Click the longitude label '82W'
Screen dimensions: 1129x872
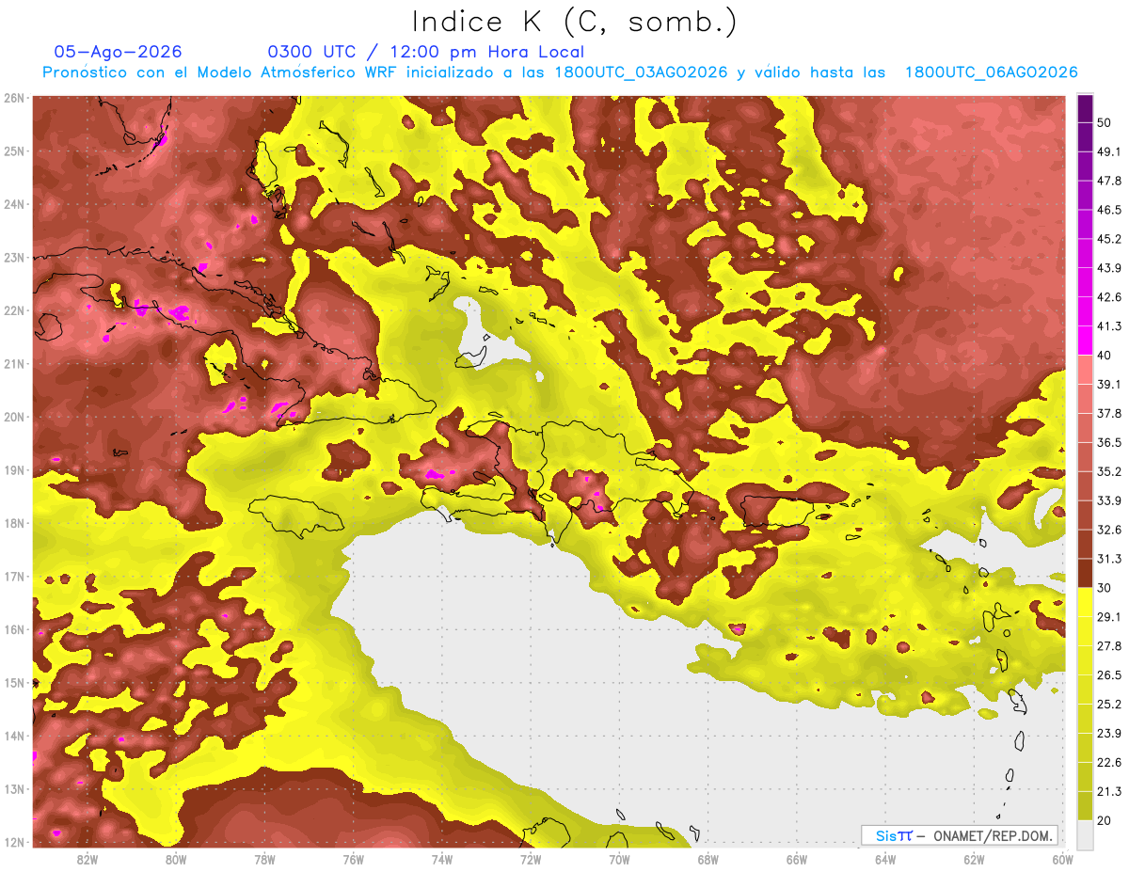tap(87, 859)
